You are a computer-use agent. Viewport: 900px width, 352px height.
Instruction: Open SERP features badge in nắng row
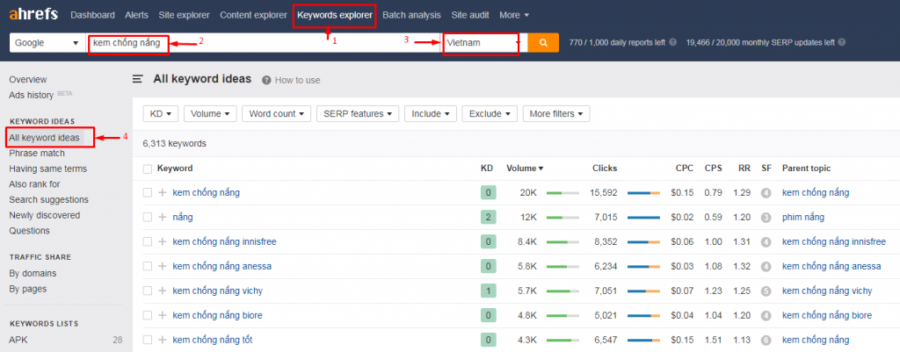click(766, 218)
